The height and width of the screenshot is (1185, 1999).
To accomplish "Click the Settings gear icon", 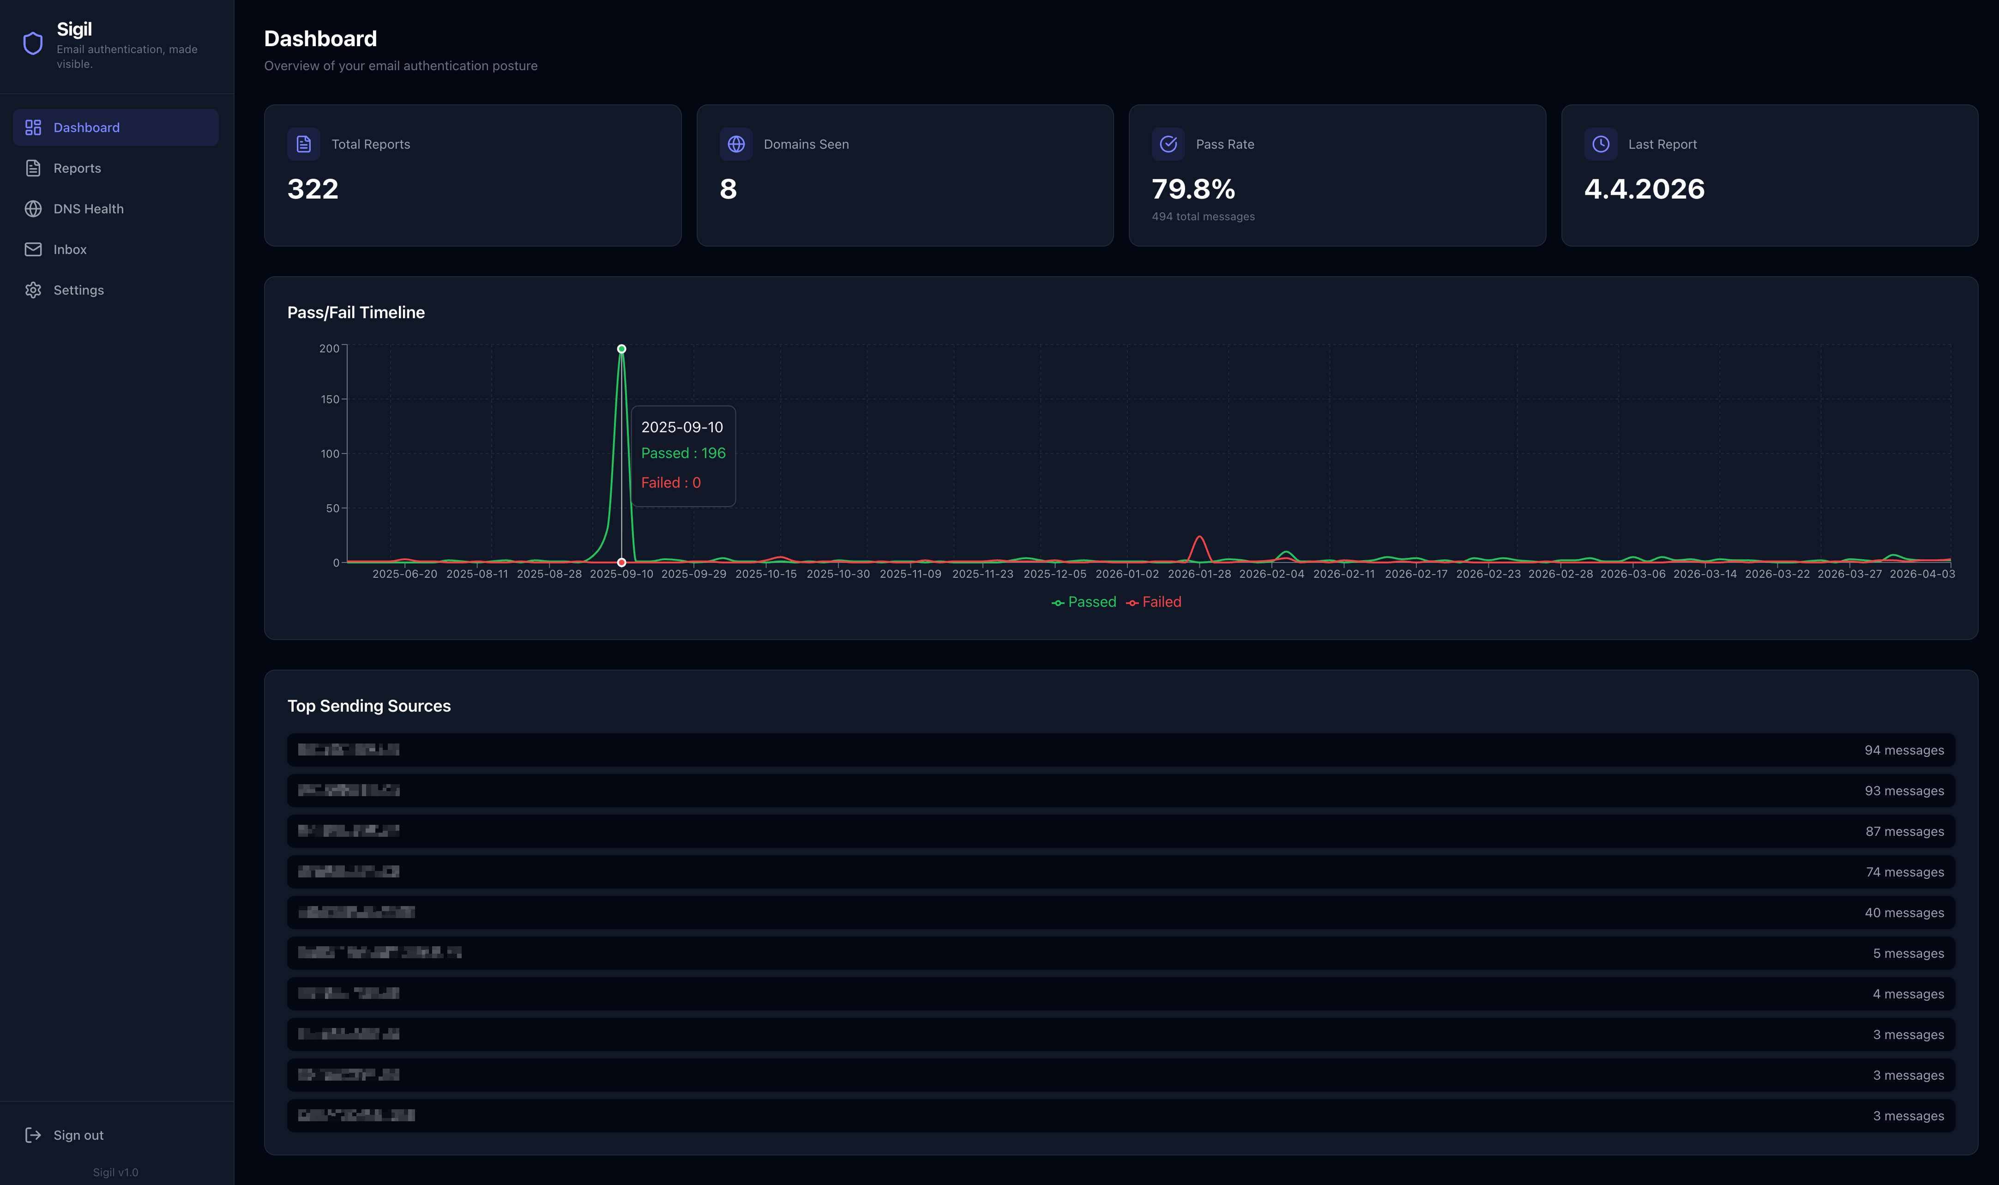I will [x=33, y=290].
